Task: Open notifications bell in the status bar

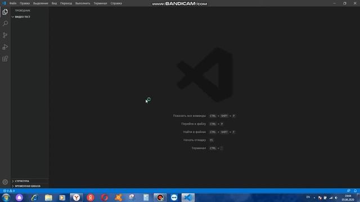Action: click(x=355, y=191)
